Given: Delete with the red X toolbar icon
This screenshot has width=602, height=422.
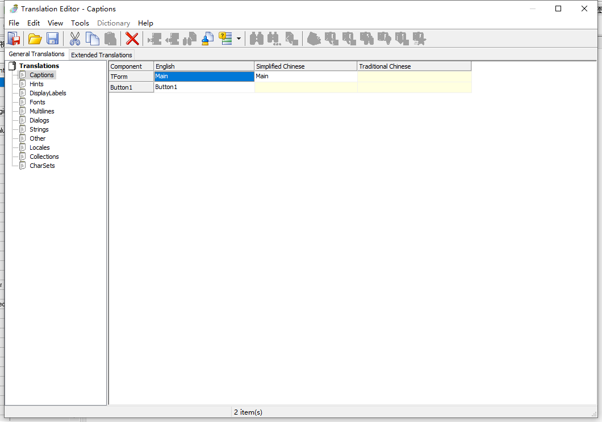Looking at the screenshot, I should coord(132,39).
